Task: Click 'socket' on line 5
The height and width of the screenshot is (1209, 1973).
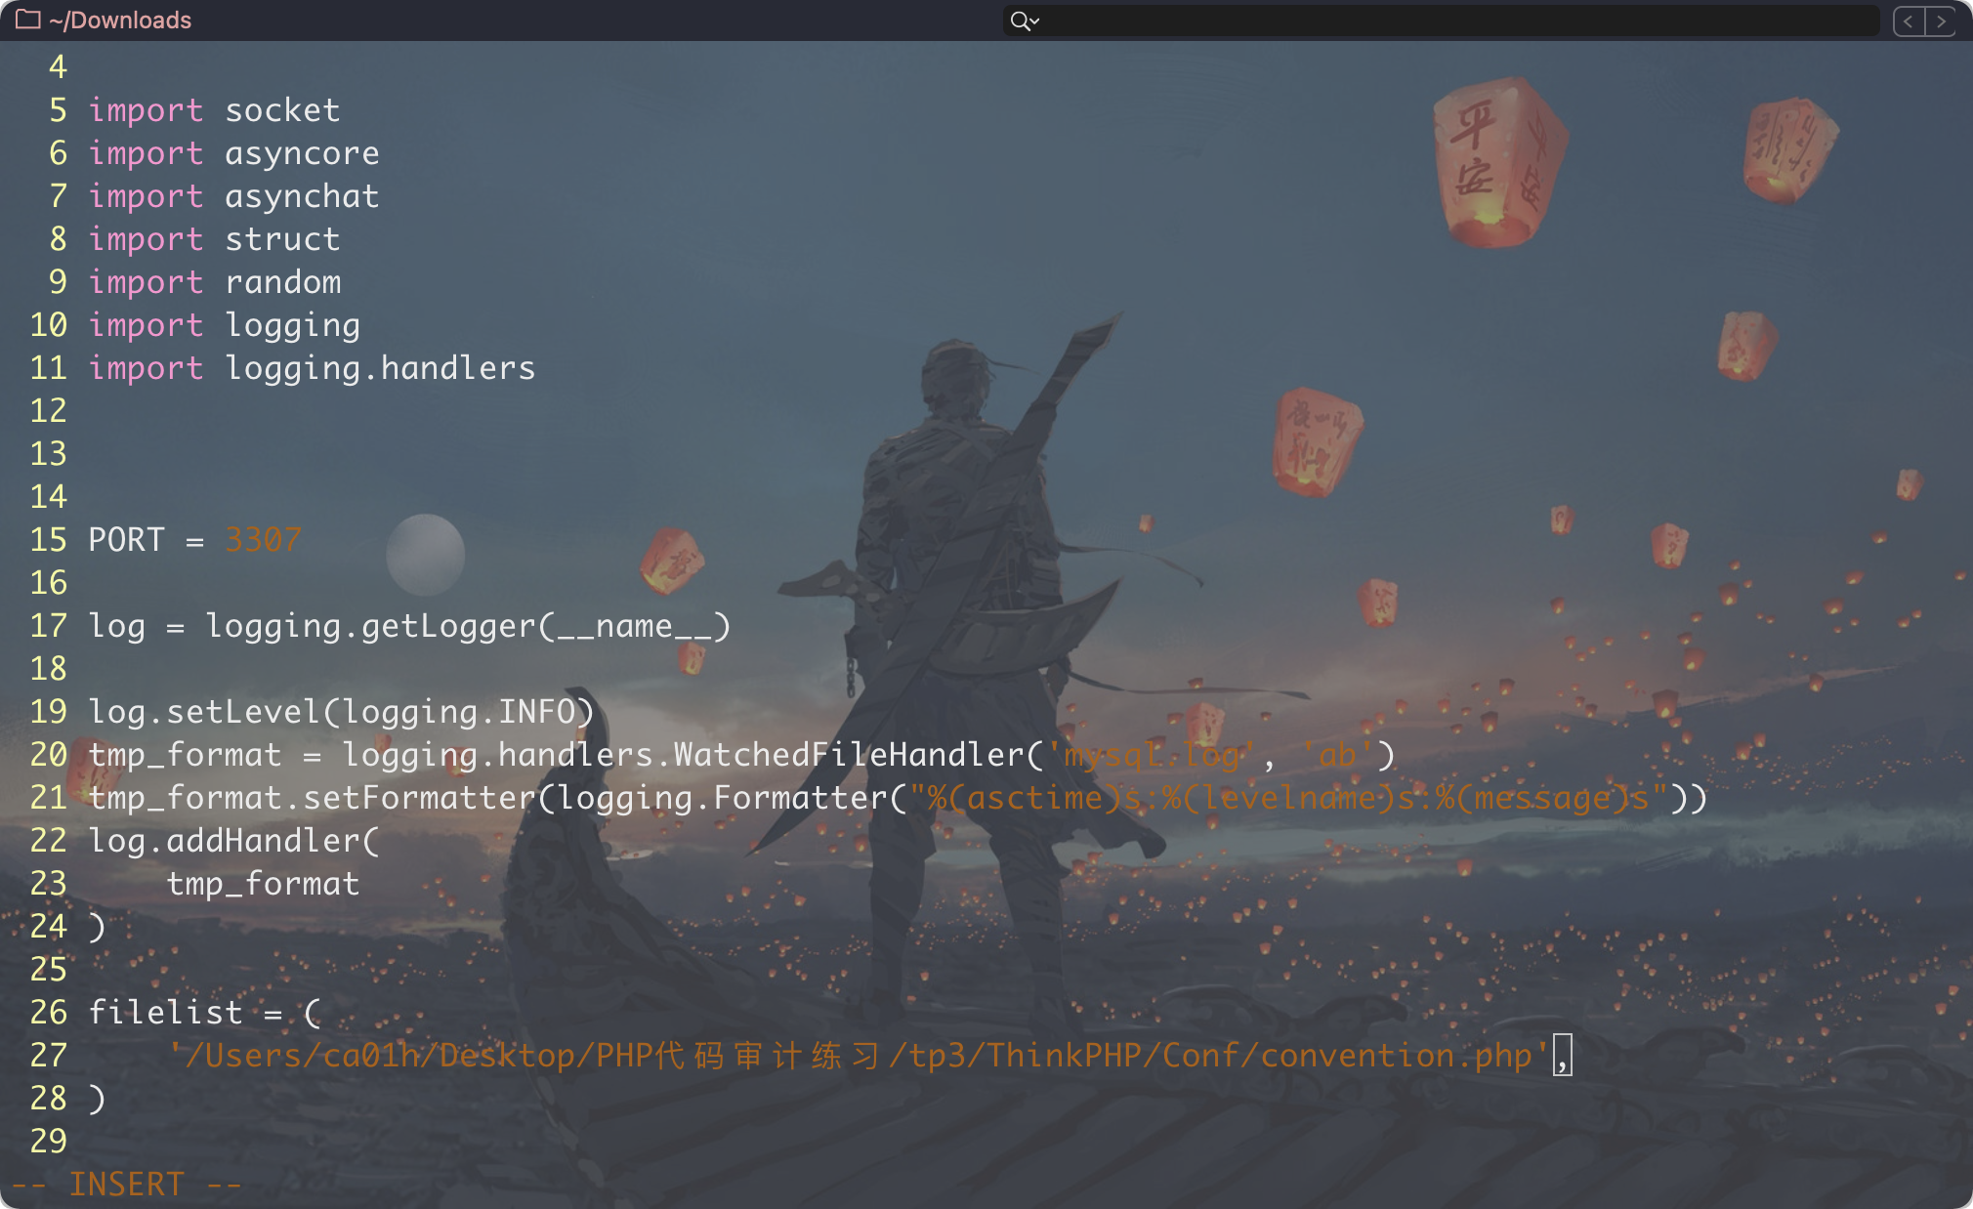Action: point(282,110)
